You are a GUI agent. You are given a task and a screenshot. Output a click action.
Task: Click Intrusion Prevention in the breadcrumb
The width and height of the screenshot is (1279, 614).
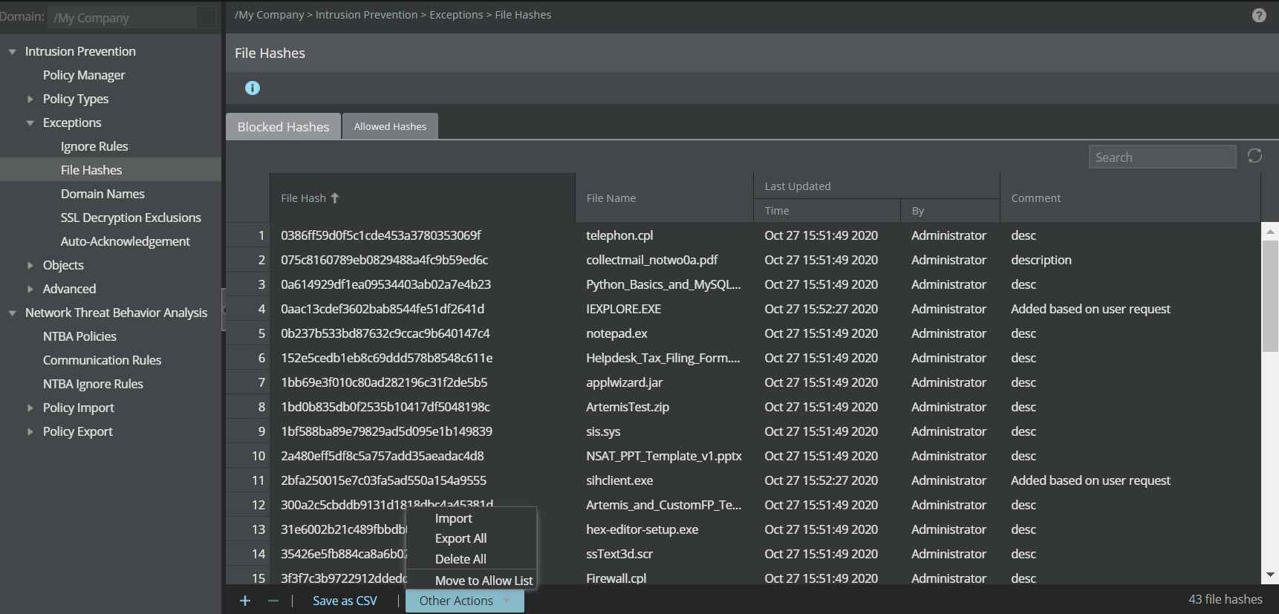point(367,15)
